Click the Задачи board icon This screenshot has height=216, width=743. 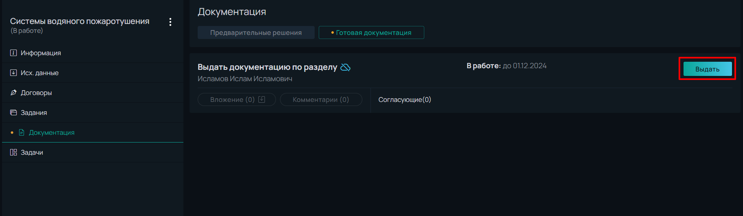pyautogui.click(x=13, y=152)
